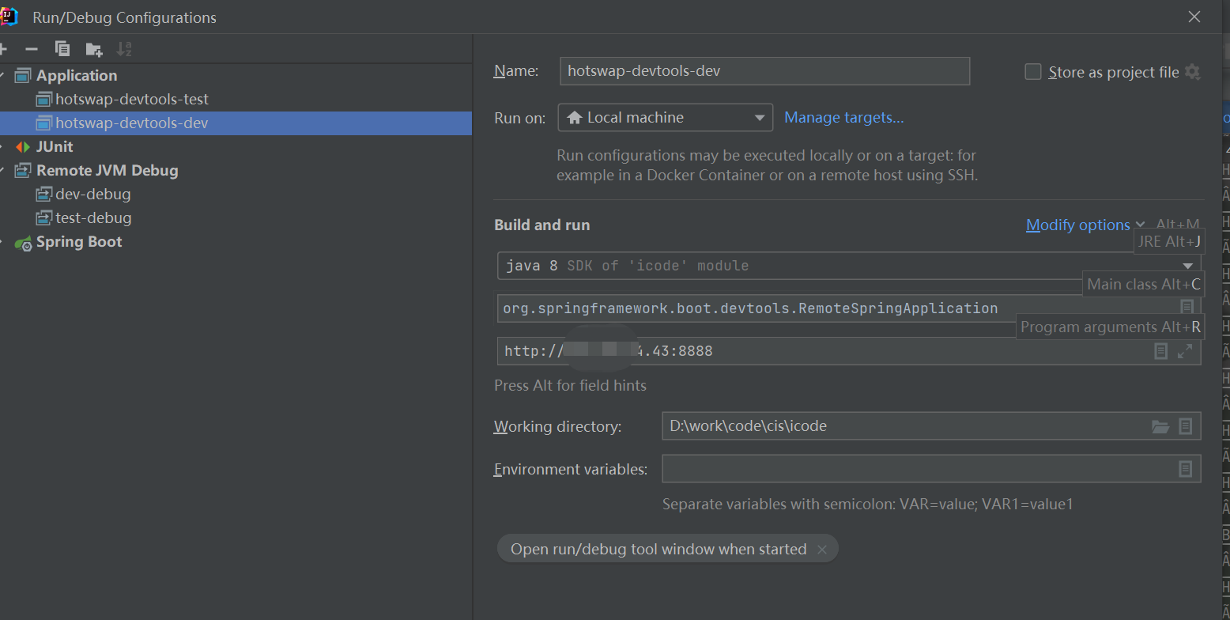The image size is (1230, 620).
Task: Open the Run on target dropdown
Action: tap(666, 118)
